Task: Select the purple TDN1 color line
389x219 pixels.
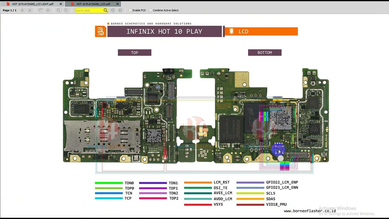Action: tap(153, 183)
